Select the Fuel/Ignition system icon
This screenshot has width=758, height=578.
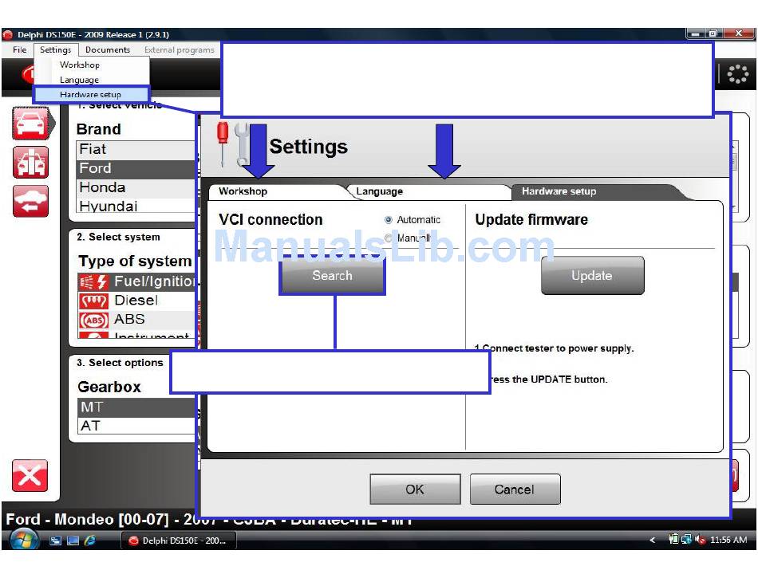pos(93,281)
